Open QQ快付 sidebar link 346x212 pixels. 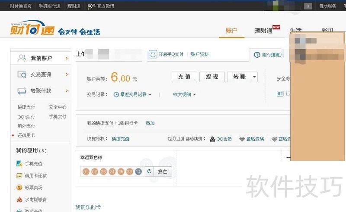coord(26,117)
